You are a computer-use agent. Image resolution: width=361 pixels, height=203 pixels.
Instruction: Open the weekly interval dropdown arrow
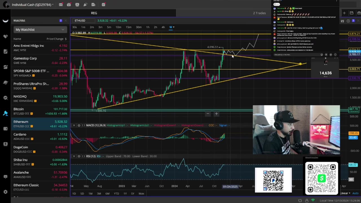coord(173,27)
